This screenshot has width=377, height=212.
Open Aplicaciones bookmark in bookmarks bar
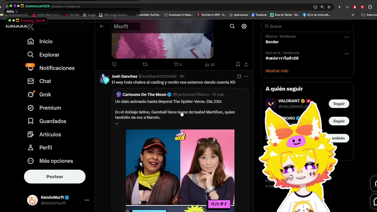tap(239, 15)
